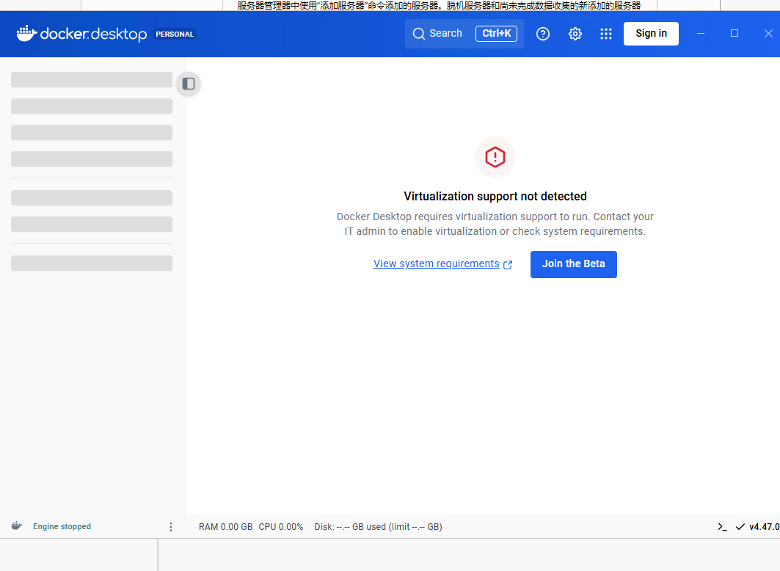Open the Search box
The width and height of the screenshot is (780, 571).
click(464, 33)
